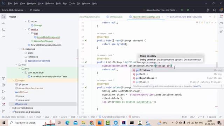Select getClass() completion suggestion
Screen dimensions: 224x126
point(177,82)
